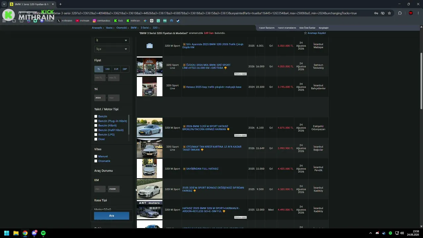Click the minimum year field showing 2024
The image size is (423, 238).
(x=100, y=98)
